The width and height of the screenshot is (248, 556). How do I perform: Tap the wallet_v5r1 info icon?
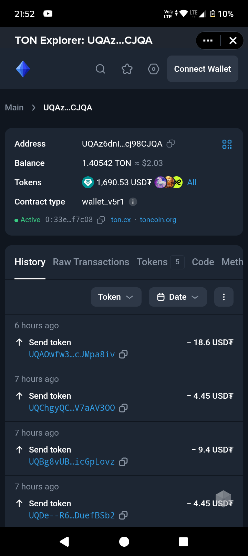click(x=133, y=202)
